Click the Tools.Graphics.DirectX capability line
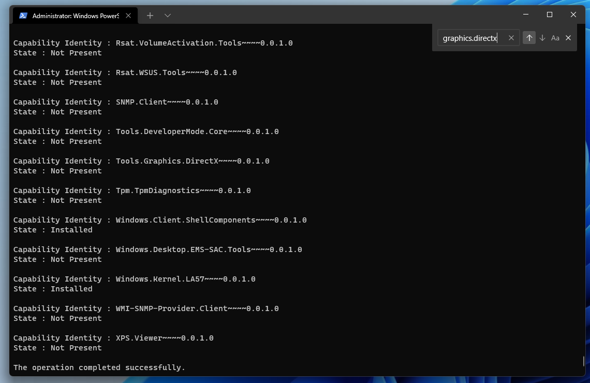590x383 pixels. point(141,161)
